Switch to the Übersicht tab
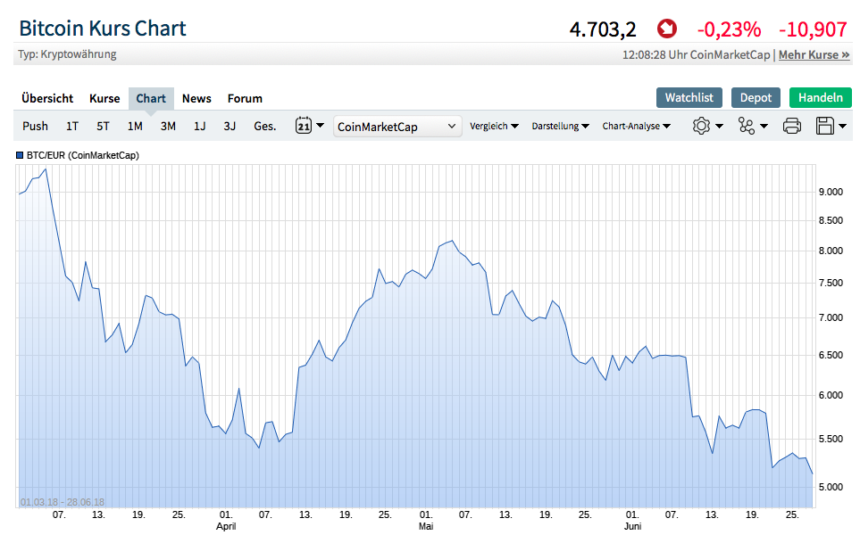The image size is (860, 535). [x=47, y=99]
